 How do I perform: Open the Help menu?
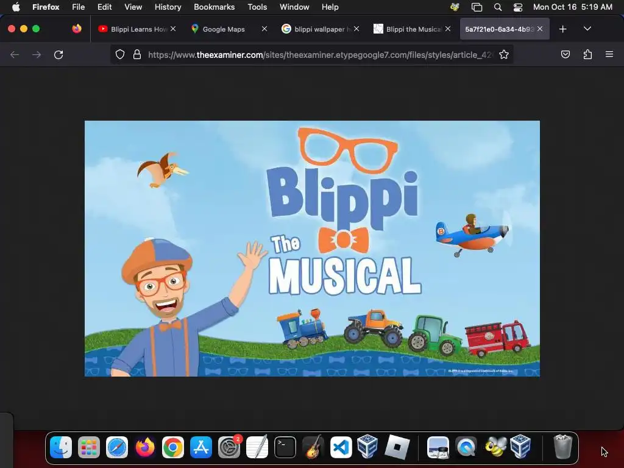pos(330,7)
